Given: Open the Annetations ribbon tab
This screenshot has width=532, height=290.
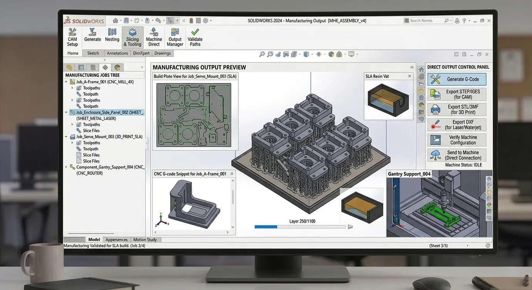Looking at the screenshot, I should point(117,53).
